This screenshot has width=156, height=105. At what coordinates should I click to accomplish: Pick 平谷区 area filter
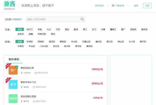tap(32, 46)
